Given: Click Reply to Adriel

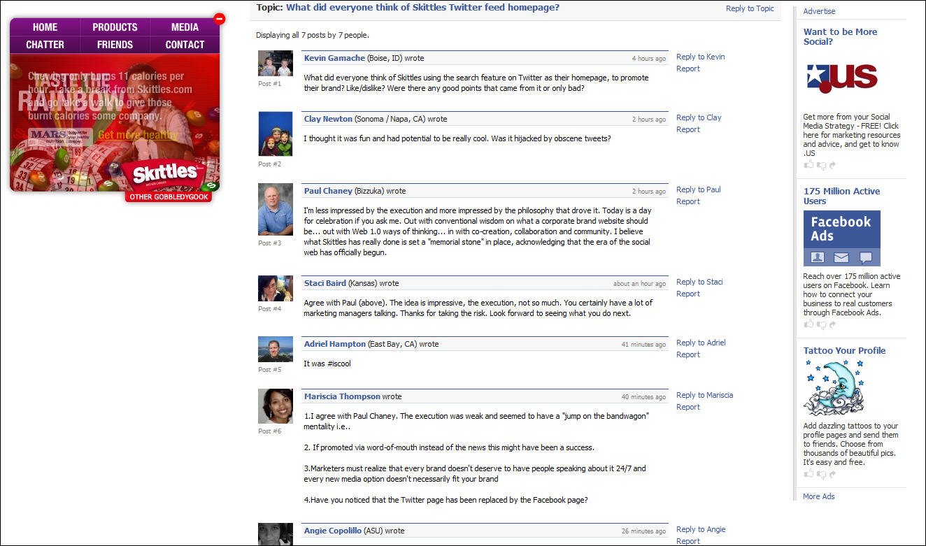Looking at the screenshot, I should [701, 343].
